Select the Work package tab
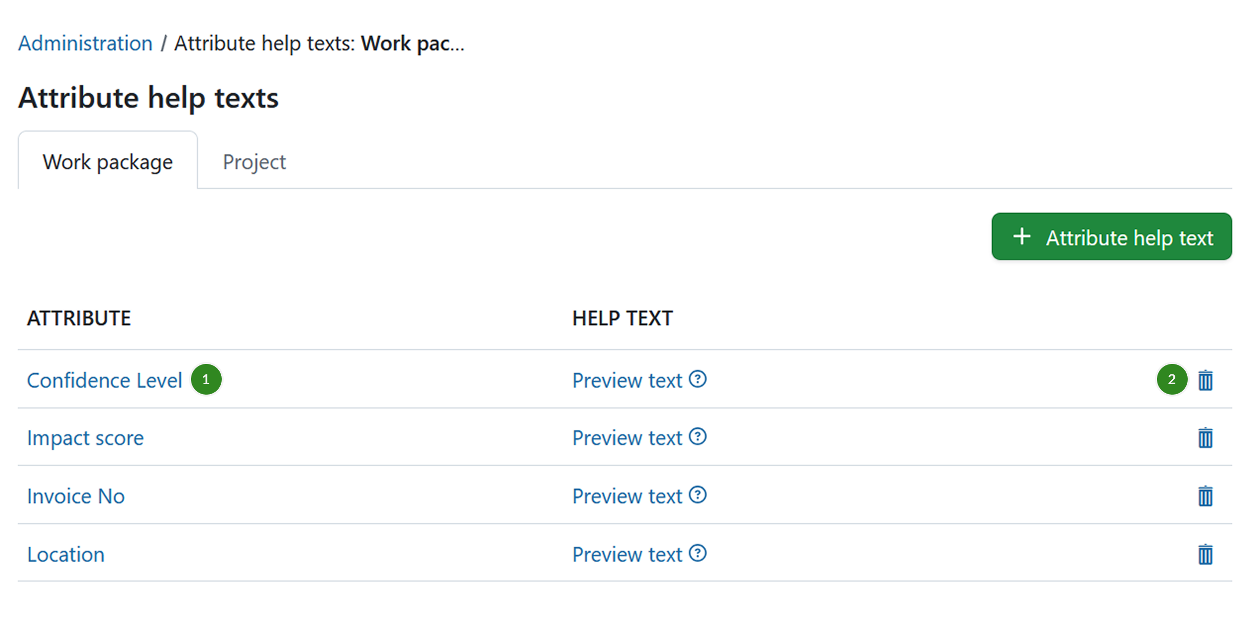The width and height of the screenshot is (1254, 629). coord(107,161)
